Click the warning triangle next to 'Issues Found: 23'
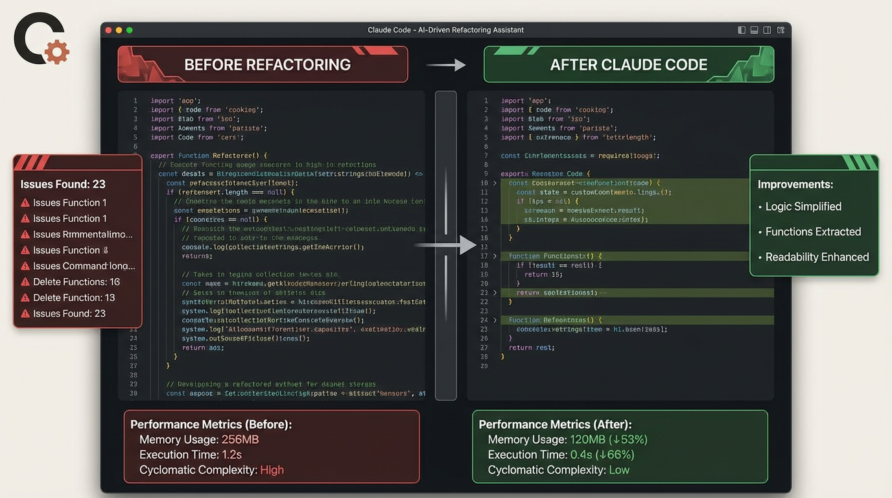892x498 pixels. point(26,313)
